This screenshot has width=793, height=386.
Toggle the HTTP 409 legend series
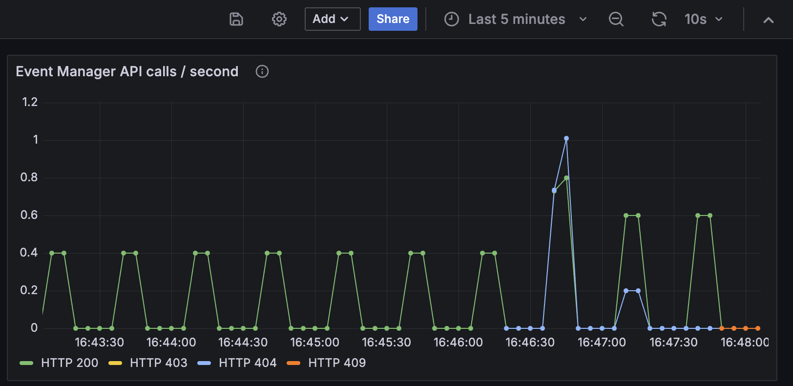(x=337, y=363)
